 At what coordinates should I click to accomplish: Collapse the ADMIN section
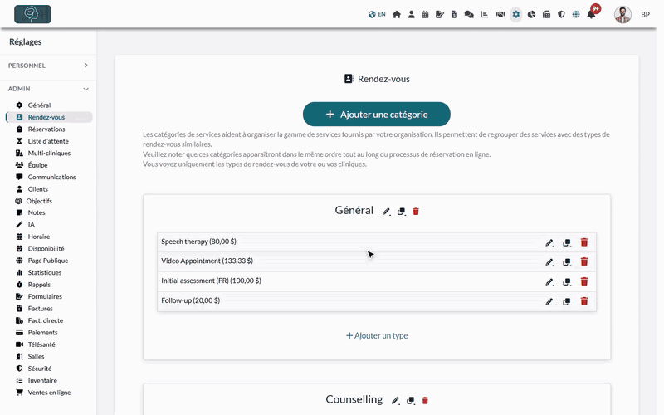pyautogui.click(x=48, y=89)
